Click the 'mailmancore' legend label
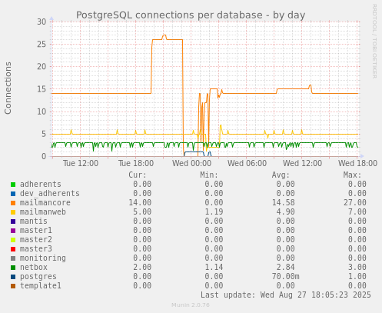This screenshot has width=382, height=313. click(x=45, y=202)
